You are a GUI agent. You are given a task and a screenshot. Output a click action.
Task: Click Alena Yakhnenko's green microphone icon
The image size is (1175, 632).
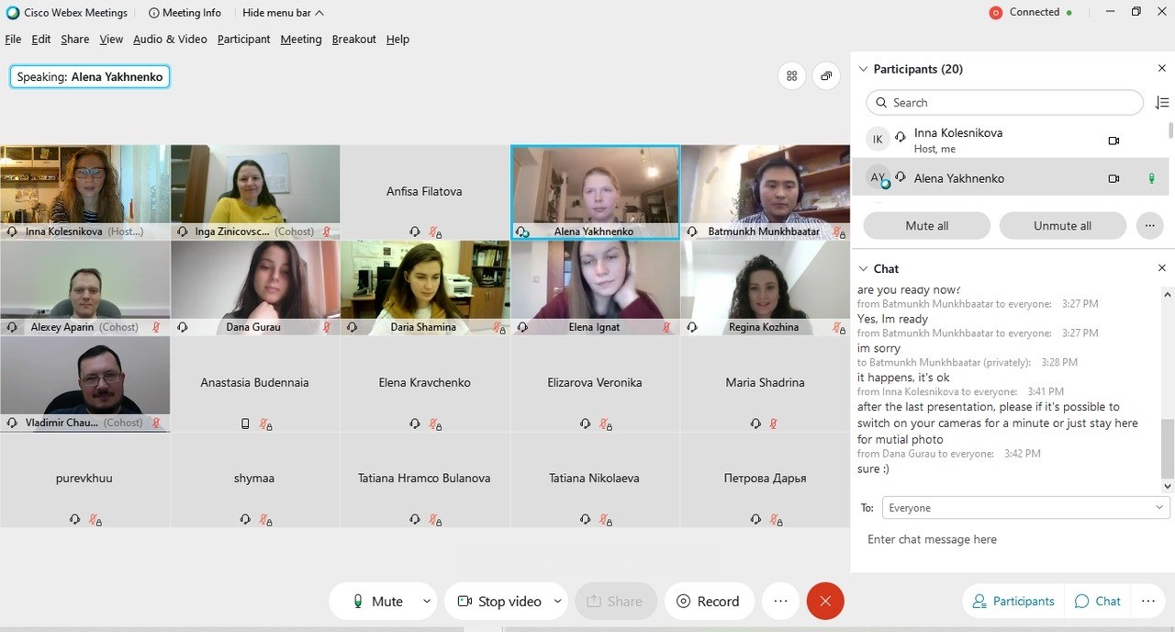tap(1151, 178)
